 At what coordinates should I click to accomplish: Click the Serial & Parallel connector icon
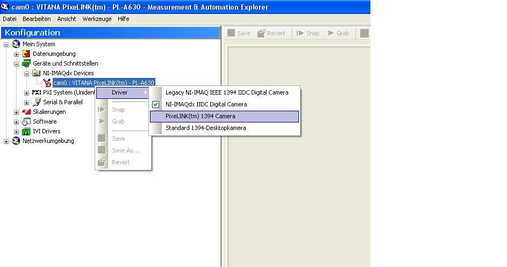pyautogui.click(x=37, y=102)
